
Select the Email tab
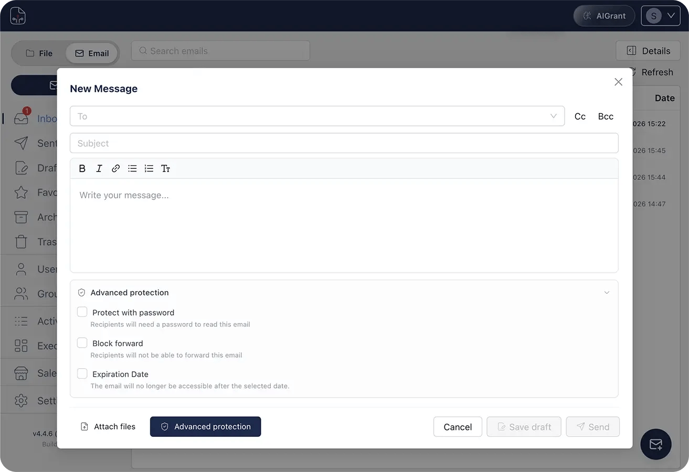pyautogui.click(x=91, y=53)
